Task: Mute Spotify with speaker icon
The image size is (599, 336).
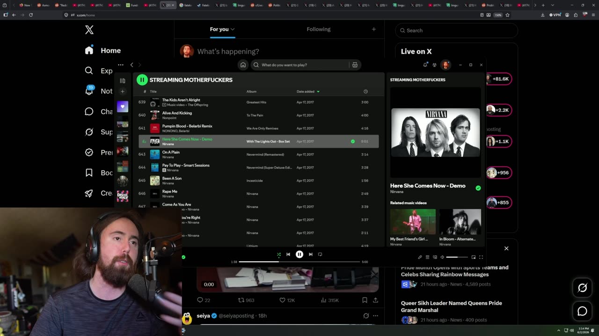Action: pos(442,257)
